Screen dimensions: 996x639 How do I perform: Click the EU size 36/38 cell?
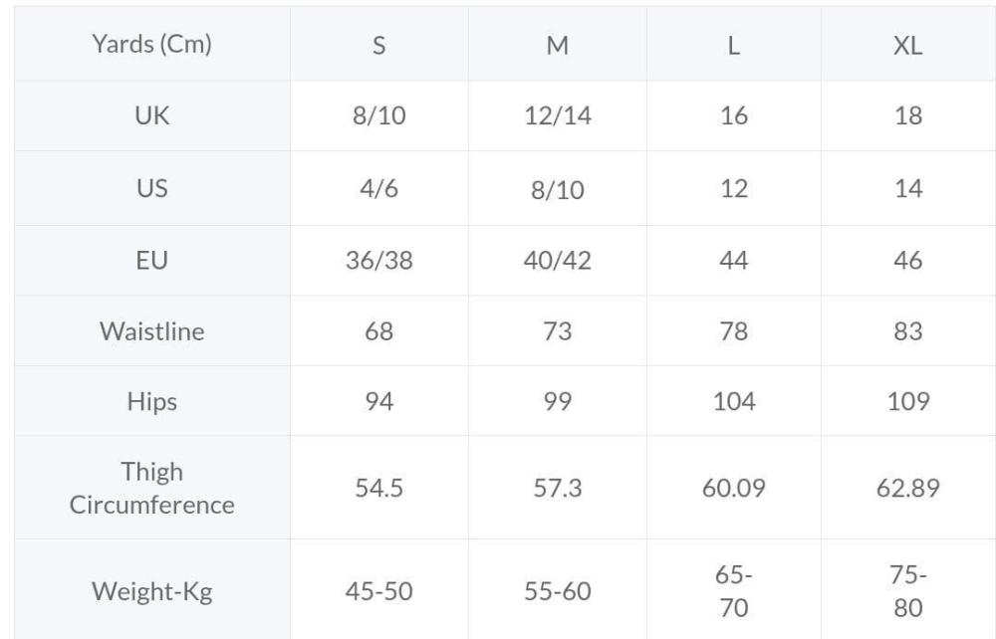(x=379, y=260)
